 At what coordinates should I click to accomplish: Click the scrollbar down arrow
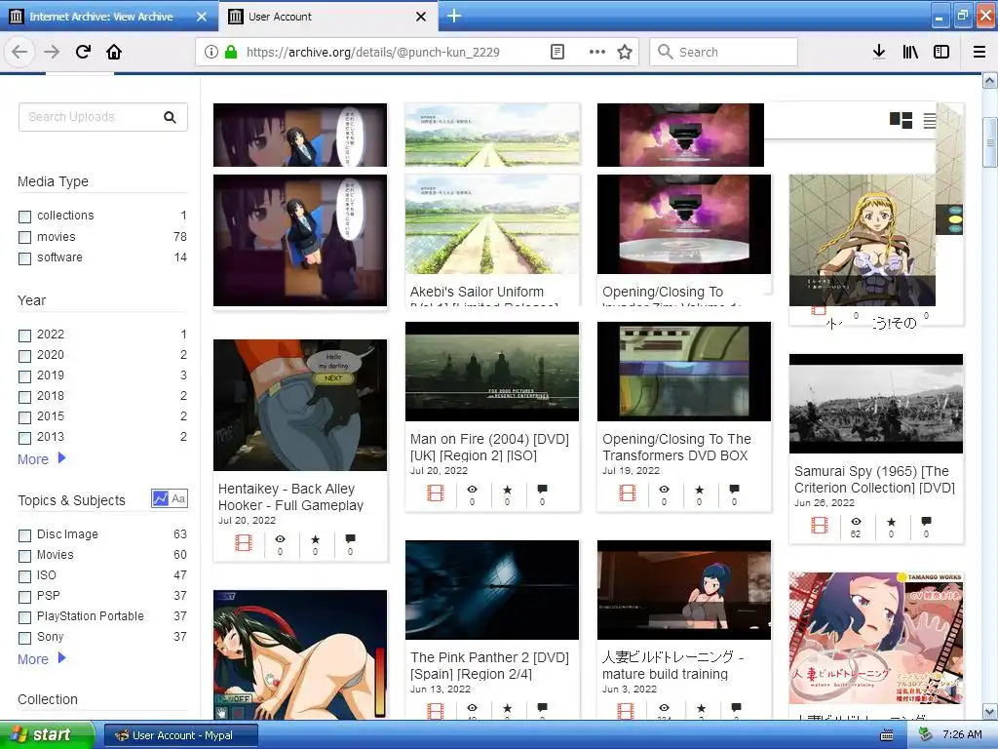[x=990, y=711]
